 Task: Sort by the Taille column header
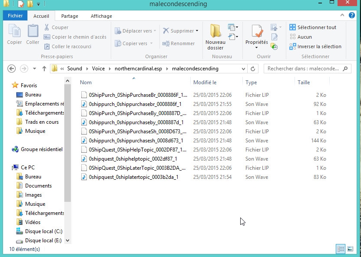click(304, 82)
